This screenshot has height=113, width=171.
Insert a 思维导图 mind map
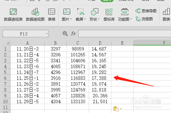(x=146, y=11)
